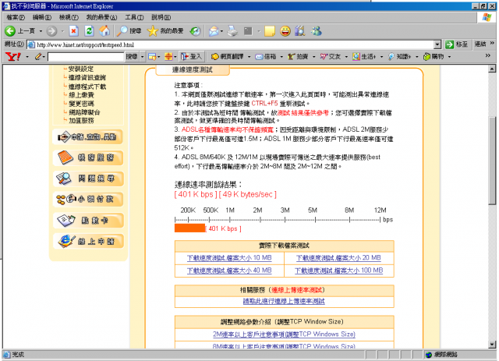Click the red Stop loading icon

click(x=74, y=31)
